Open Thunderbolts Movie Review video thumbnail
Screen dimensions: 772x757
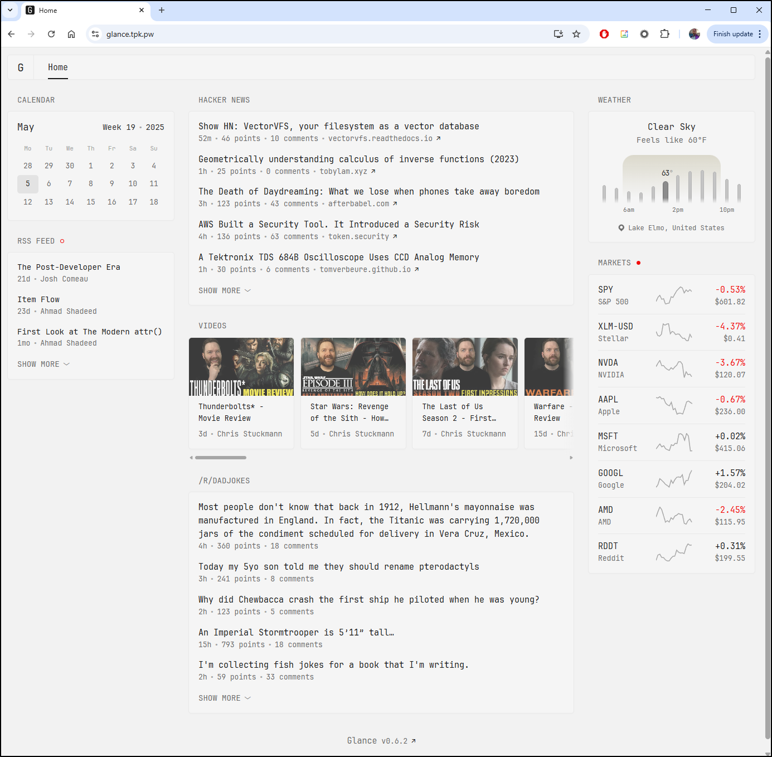pyautogui.click(x=241, y=367)
